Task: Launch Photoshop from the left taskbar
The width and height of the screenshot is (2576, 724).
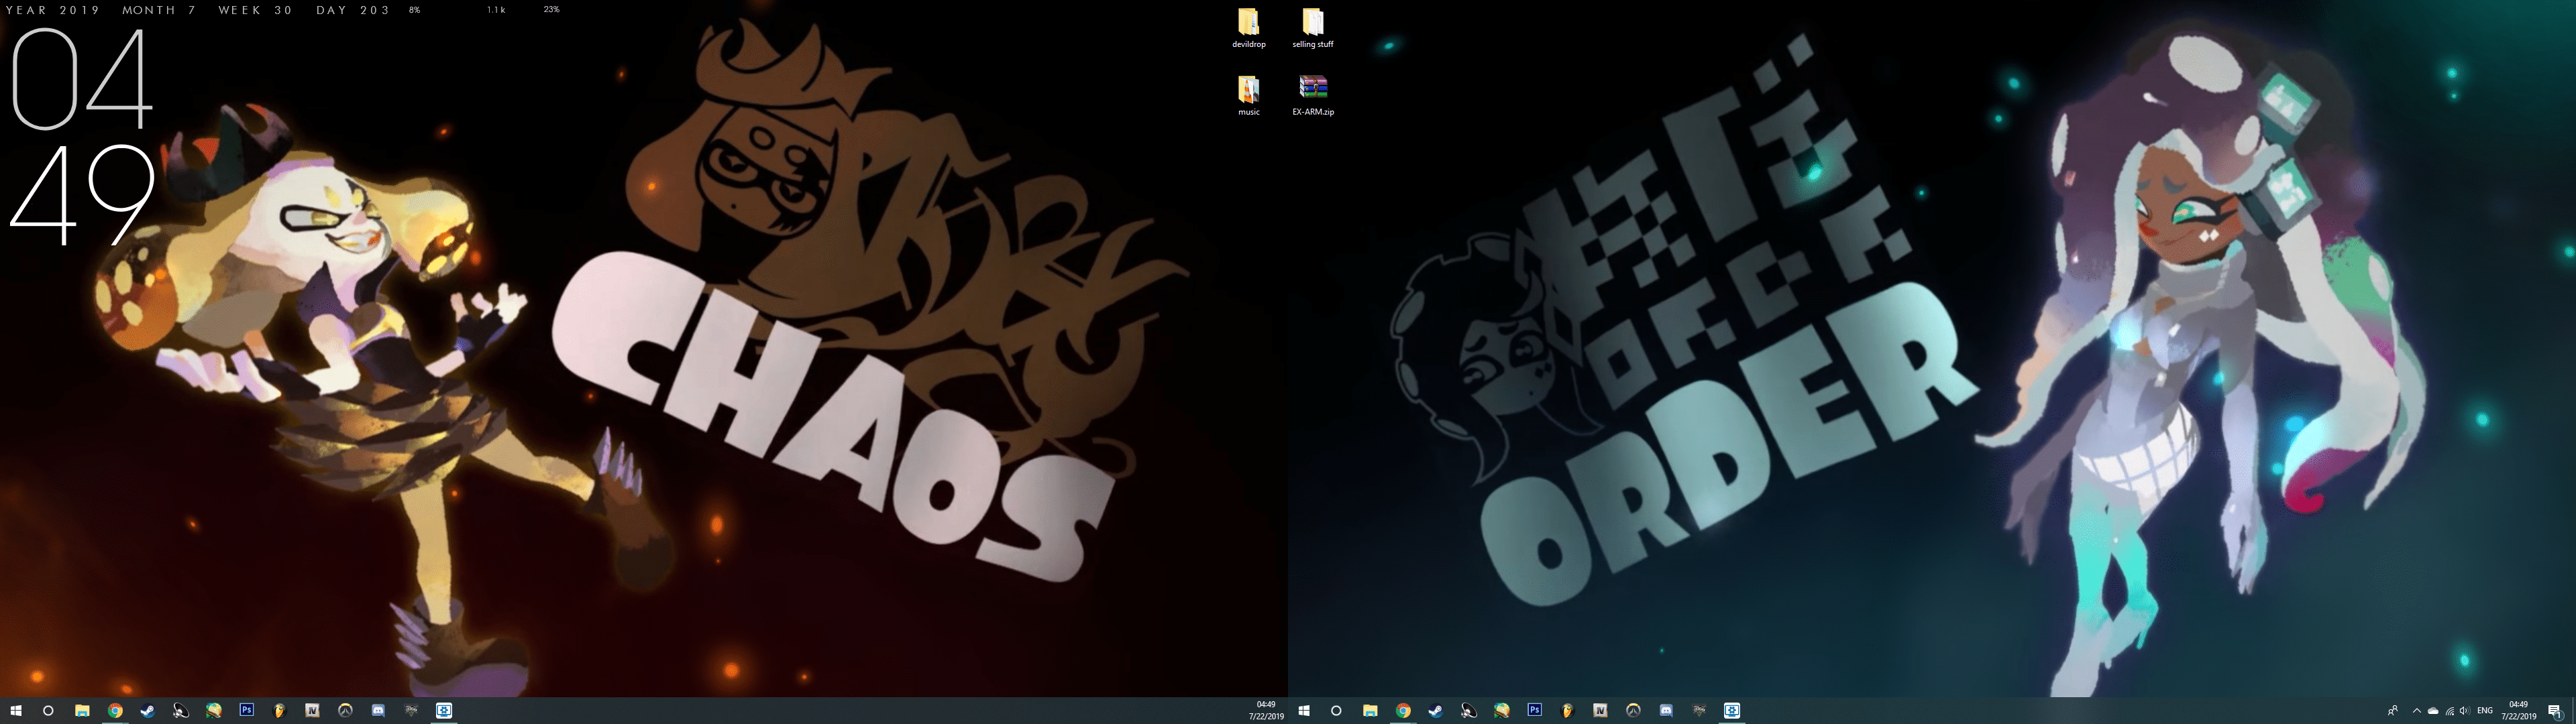Action: 246,710
